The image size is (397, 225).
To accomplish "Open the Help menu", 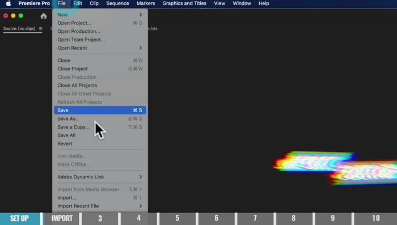I will [x=264, y=3].
